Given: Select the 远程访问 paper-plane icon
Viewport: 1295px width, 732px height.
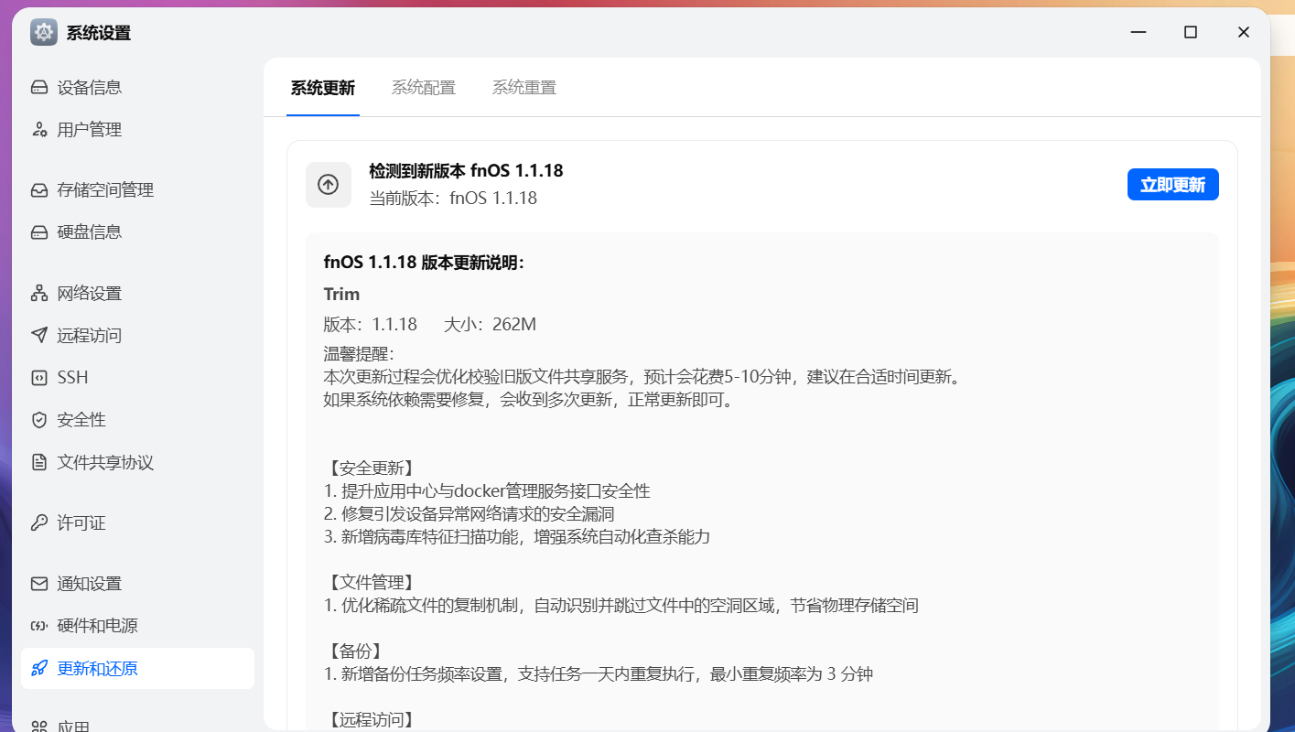Looking at the screenshot, I should [x=38, y=335].
